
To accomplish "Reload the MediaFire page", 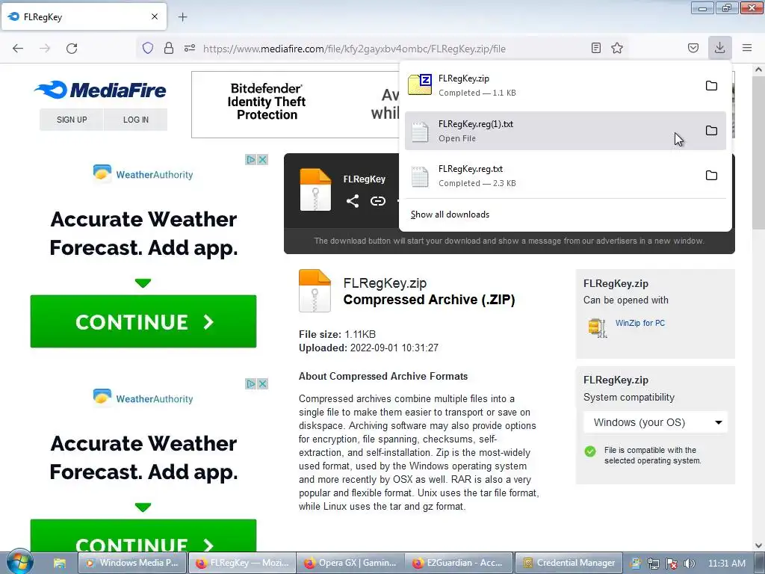I will (x=72, y=49).
